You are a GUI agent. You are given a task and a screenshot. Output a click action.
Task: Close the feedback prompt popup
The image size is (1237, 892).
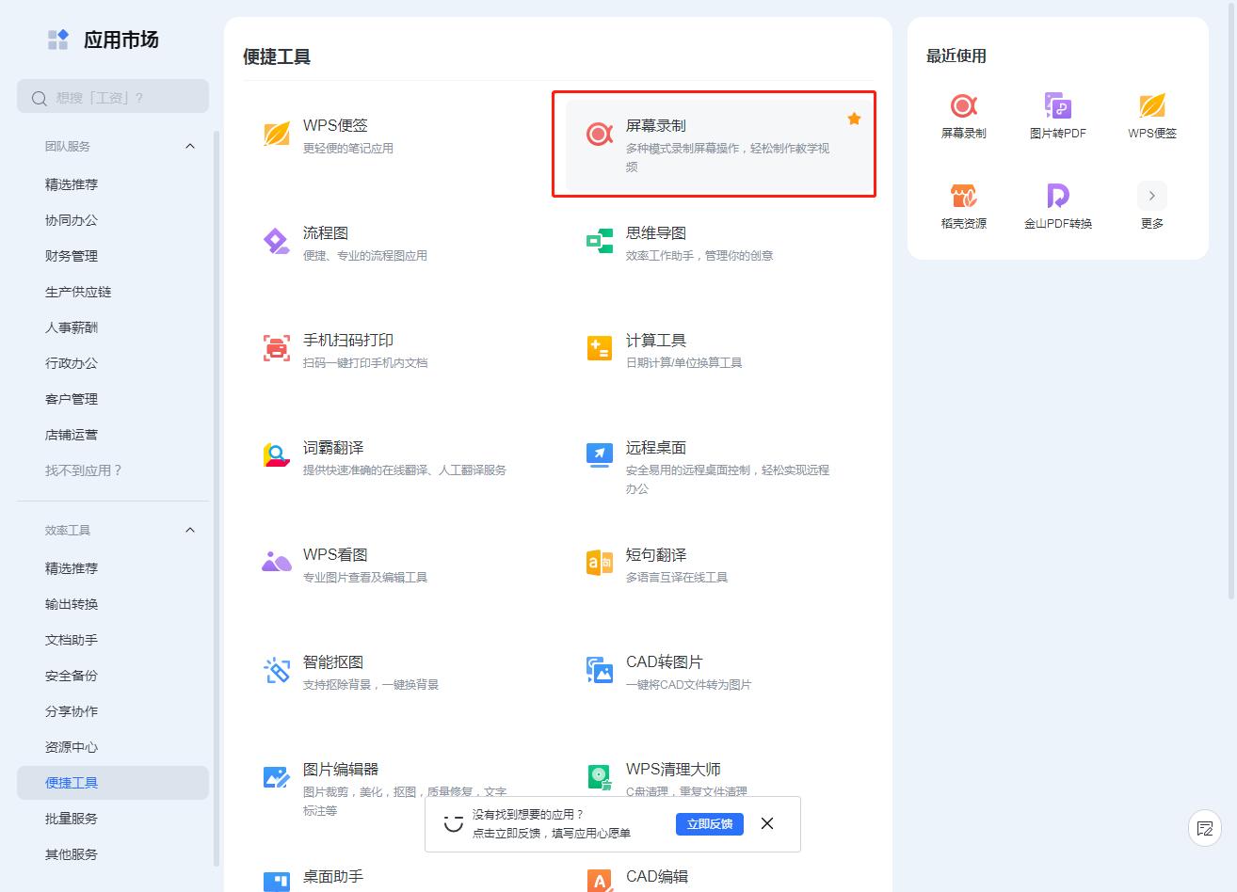click(767, 823)
